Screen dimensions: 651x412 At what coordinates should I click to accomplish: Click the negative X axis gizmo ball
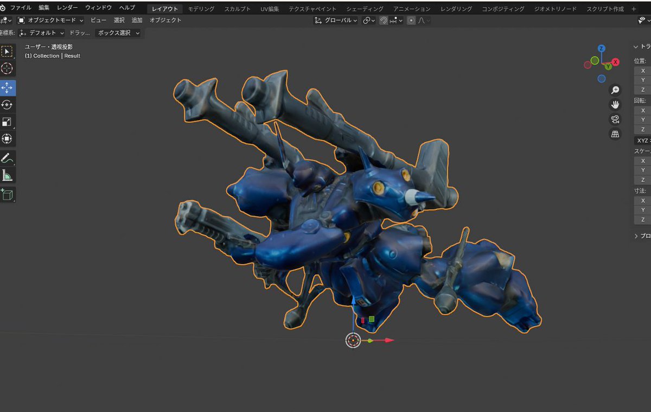tap(588, 65)
